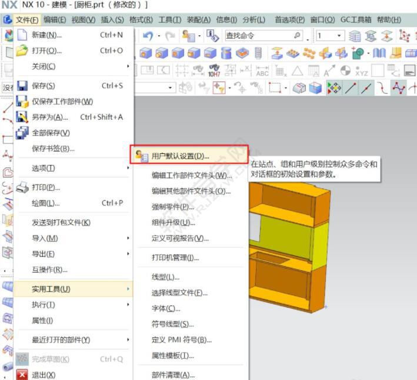Click the redo arrow icon
This screenshot has width=417, height=380.
(x=170, y=36)
